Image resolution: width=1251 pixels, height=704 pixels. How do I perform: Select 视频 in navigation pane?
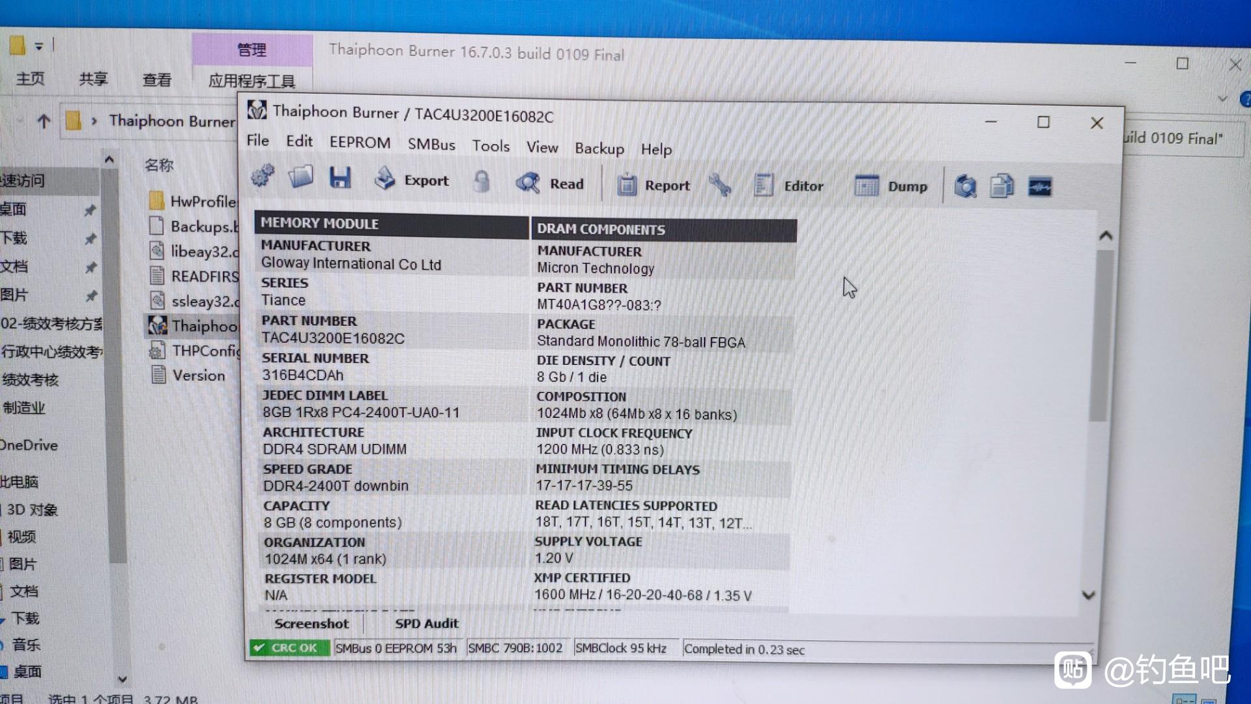coord(22,537)
